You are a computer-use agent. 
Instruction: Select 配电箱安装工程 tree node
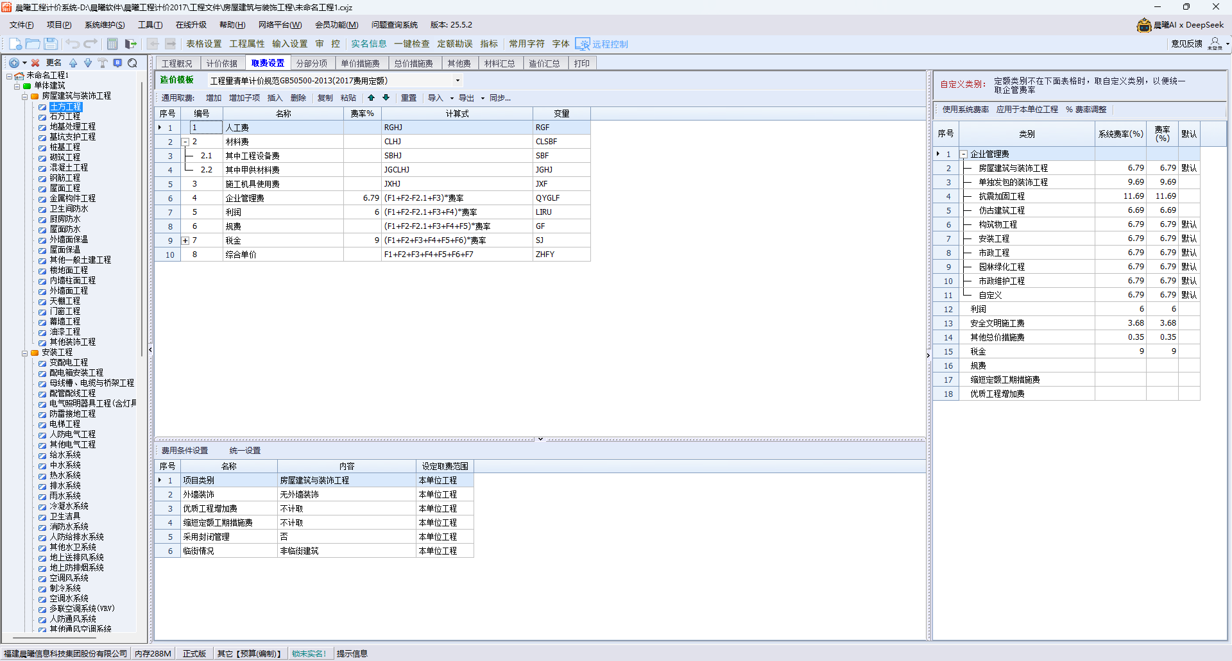[76, 373]
